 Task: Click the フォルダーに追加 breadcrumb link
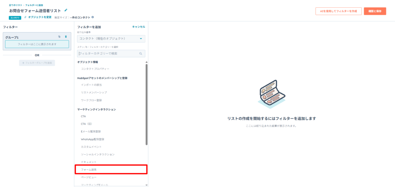pyautogui.click(x=34, y=5)
